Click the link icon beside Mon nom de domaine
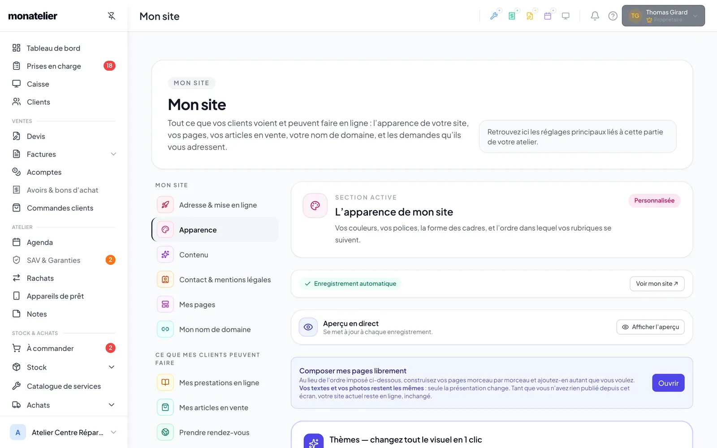 (x=165, y=329)
